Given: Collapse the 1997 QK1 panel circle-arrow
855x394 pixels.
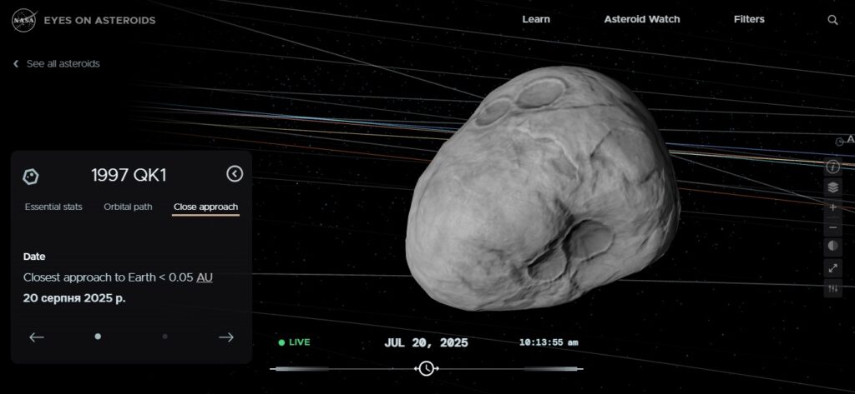Looking at the screenshot, I should point(235,174).
